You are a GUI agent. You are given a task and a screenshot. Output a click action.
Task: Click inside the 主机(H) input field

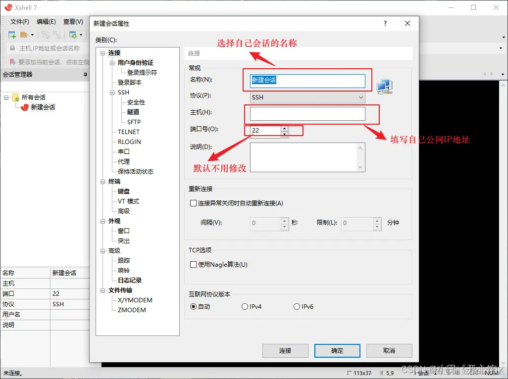click(307, 114)
